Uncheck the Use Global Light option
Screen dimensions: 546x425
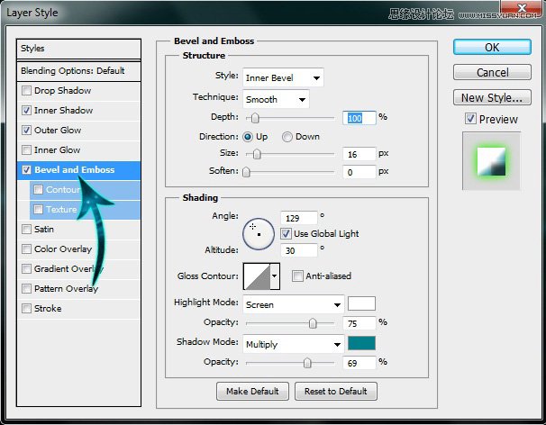click(286, 233)
